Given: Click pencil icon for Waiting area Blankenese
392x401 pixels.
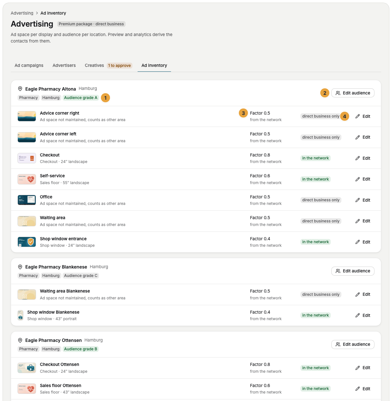Looking at the screenshot, I should click(x=358, y=294).
